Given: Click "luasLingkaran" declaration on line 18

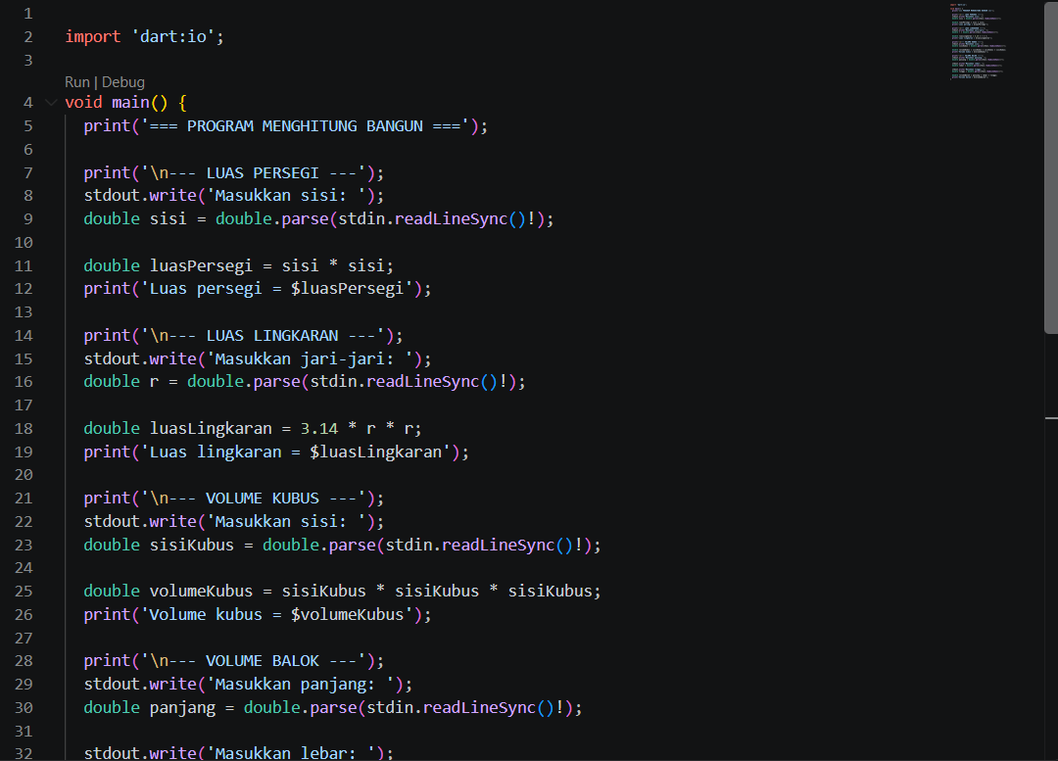Looking at the screenshot, I should [x=211, y=429].
